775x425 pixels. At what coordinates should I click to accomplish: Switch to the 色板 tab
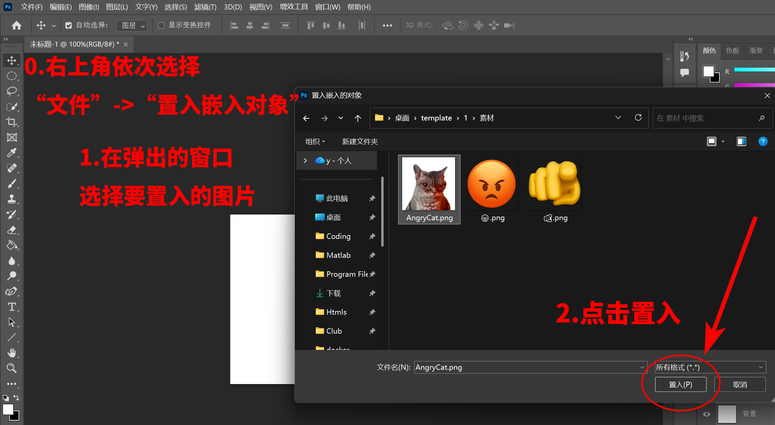[x=732, y=51]
